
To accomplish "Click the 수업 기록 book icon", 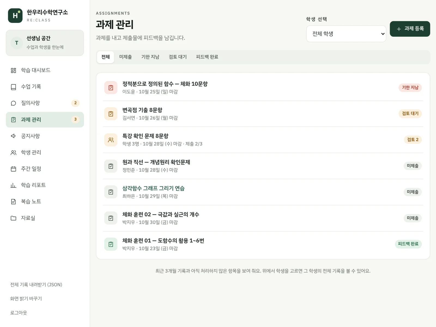I will [13, 87].
